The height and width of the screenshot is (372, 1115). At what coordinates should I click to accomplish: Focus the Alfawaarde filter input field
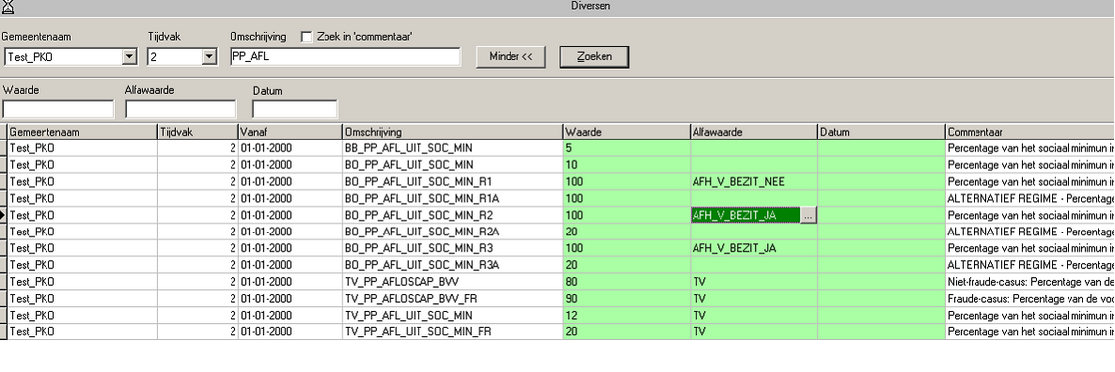click(181, 109)
